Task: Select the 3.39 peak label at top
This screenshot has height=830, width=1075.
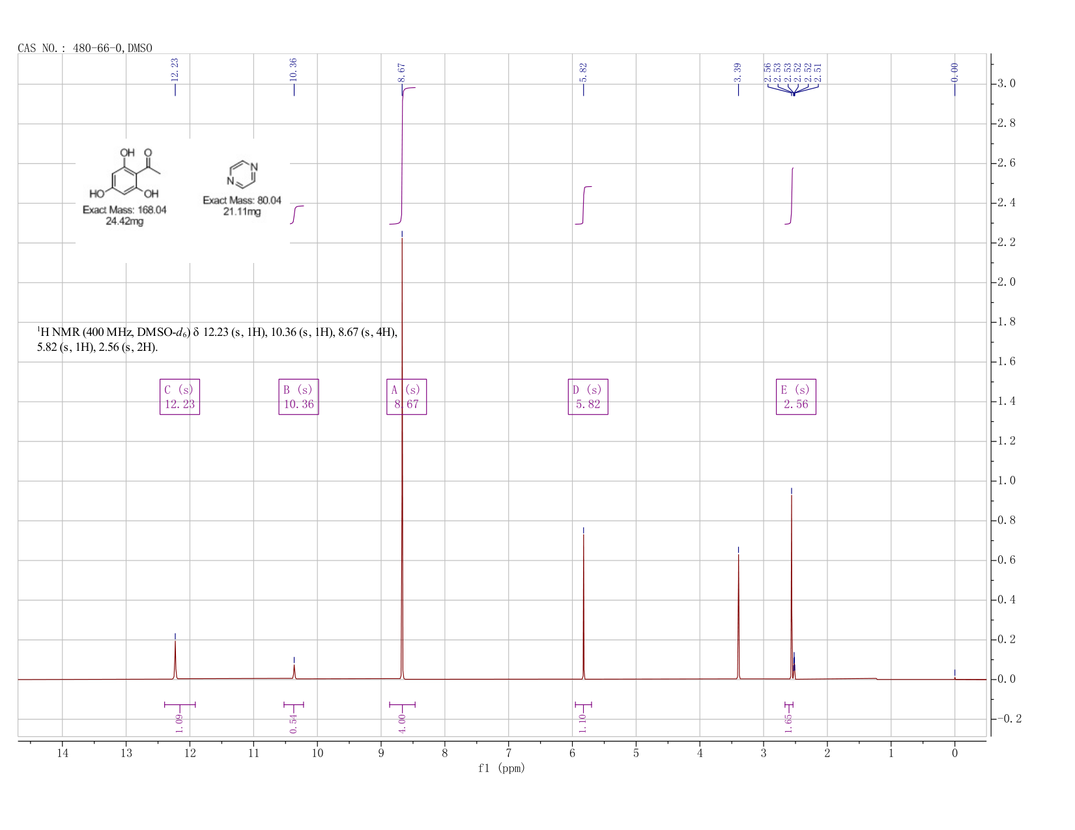Action: 738,72
